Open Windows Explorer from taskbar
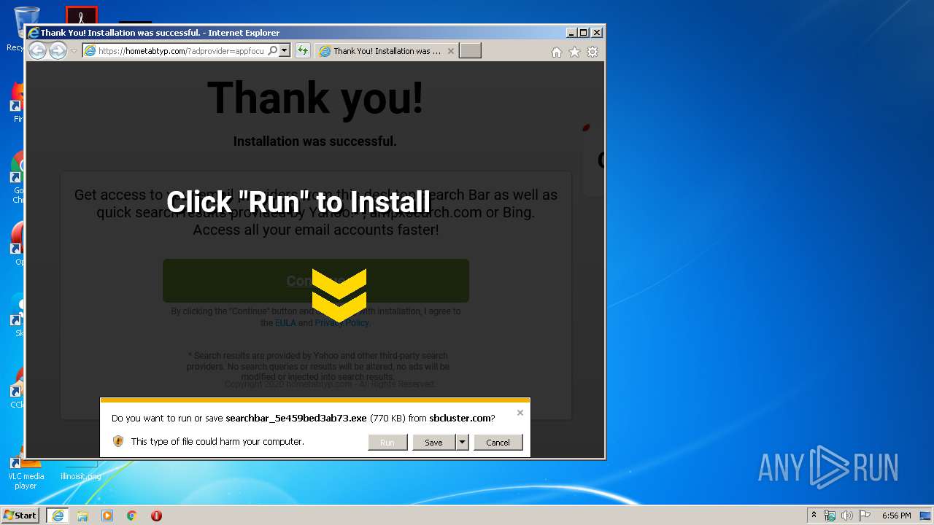 tap(82, 516)
